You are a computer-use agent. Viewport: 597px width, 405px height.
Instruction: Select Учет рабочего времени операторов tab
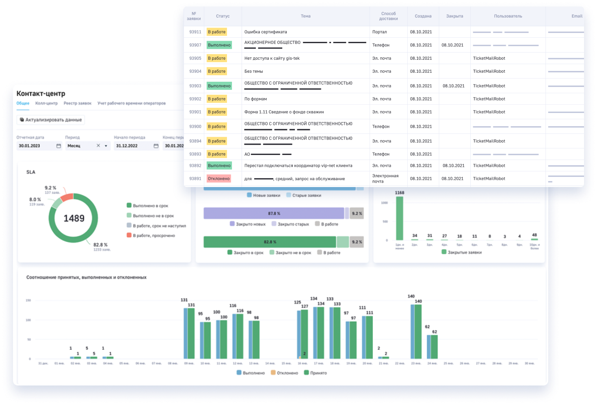pos(132,103)
